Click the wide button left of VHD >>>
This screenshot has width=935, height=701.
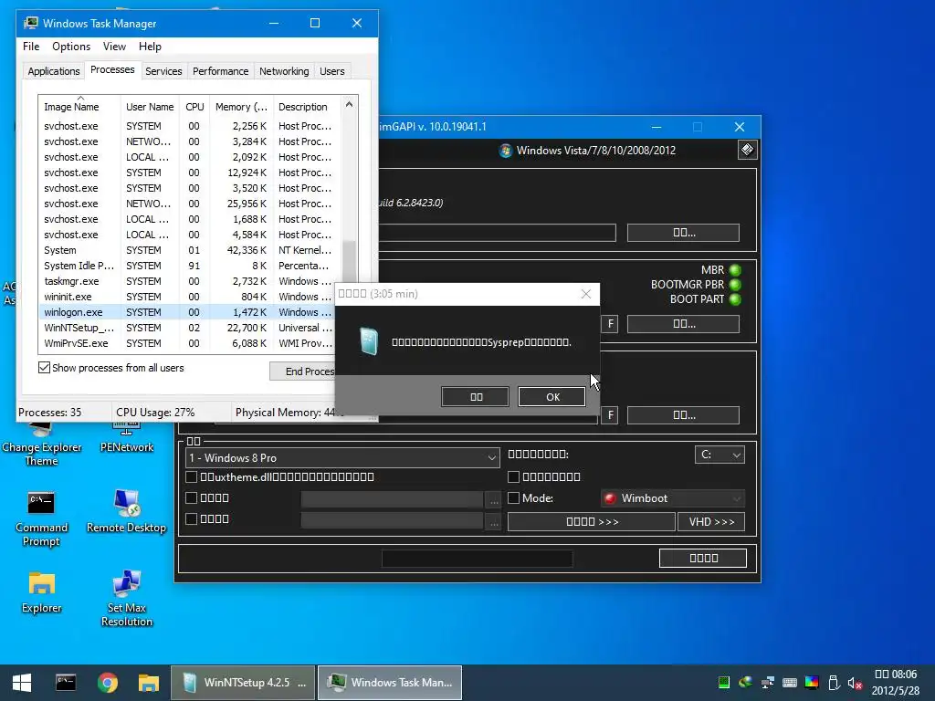tap(592, 521)
